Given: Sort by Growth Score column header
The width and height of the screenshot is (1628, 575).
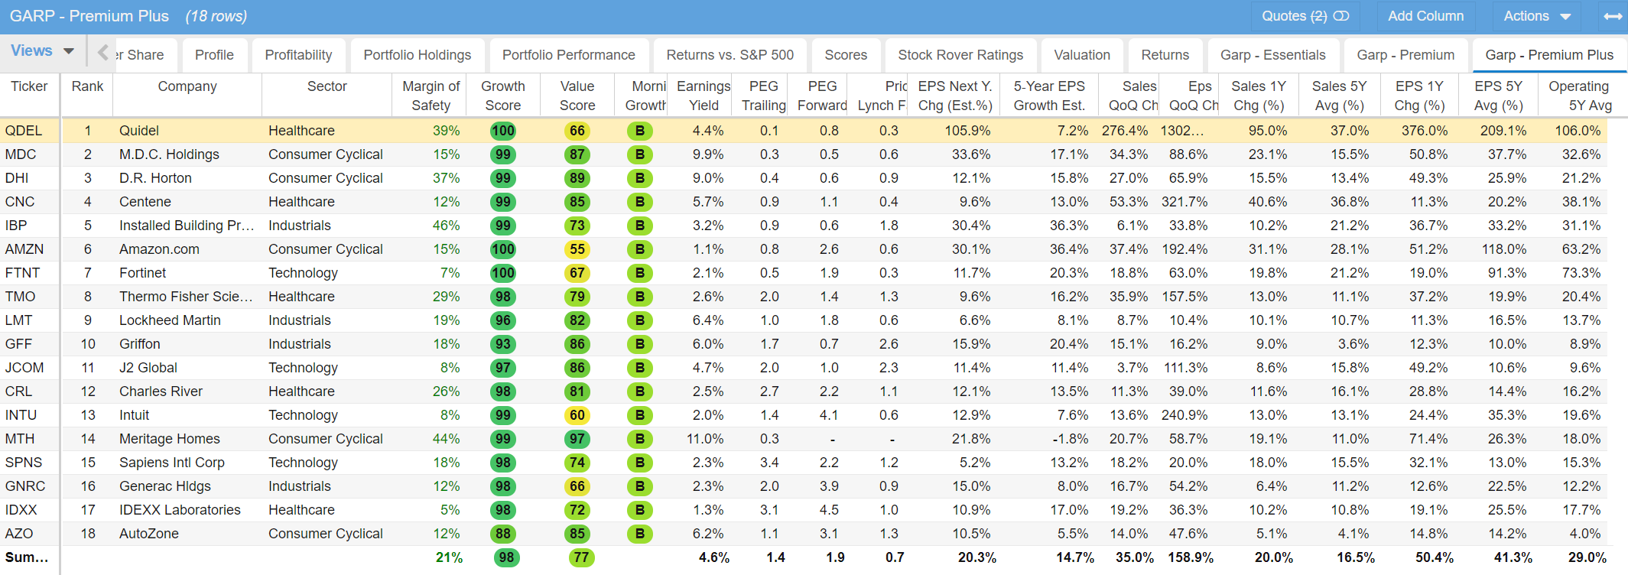Looking at the screenshot, I should (x=503, y=96).
